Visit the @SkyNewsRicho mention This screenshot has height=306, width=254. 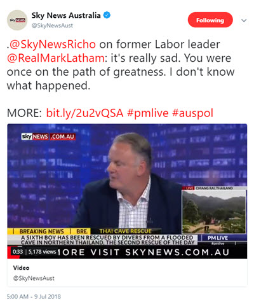(53, 45)
